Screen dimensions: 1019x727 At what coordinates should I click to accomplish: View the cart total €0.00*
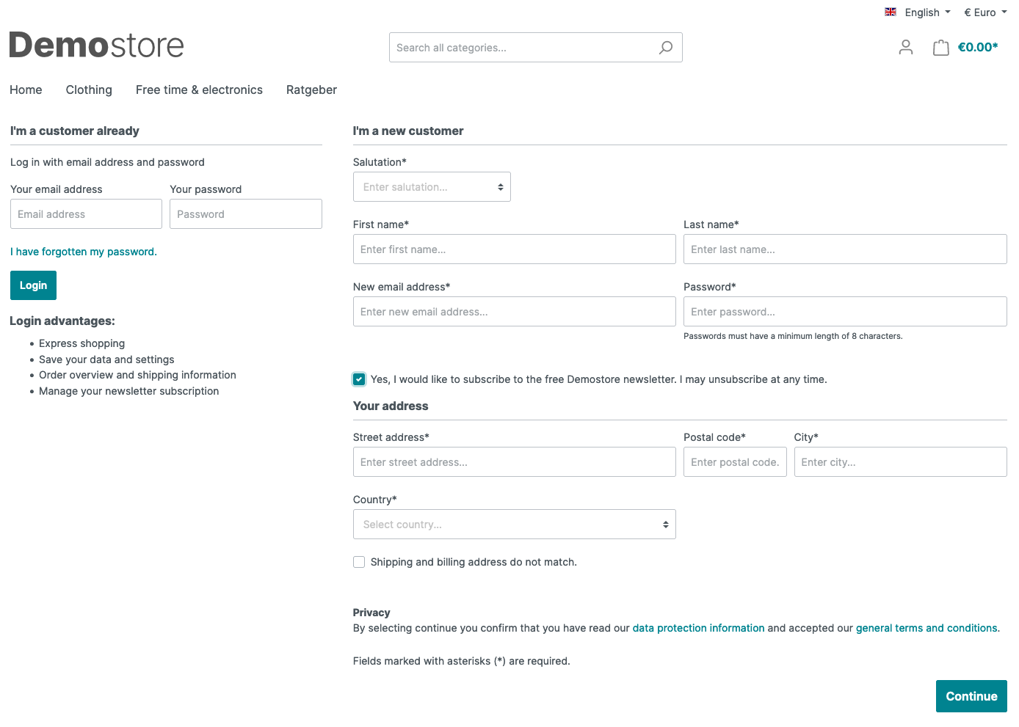pos(978,47)
